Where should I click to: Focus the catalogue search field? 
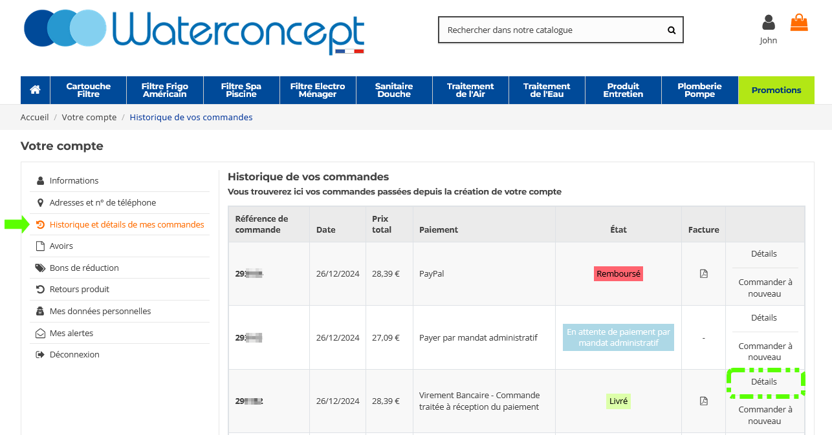[550, 30]
